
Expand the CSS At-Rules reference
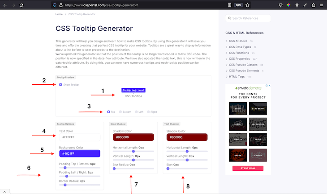tap(237, 41)
